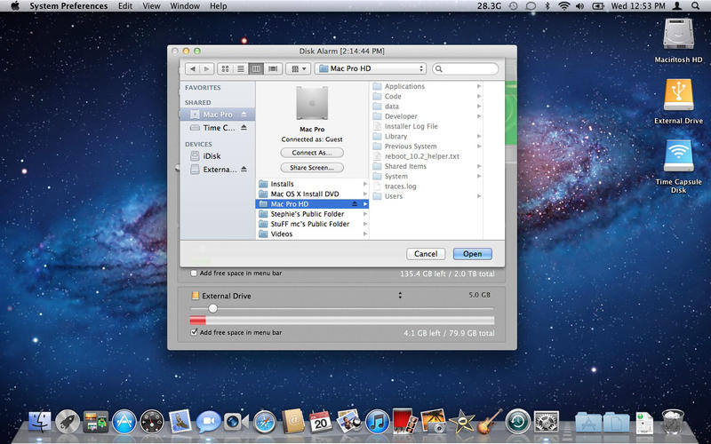Eject the Mac Pro HD volume row

coord(355,204)
